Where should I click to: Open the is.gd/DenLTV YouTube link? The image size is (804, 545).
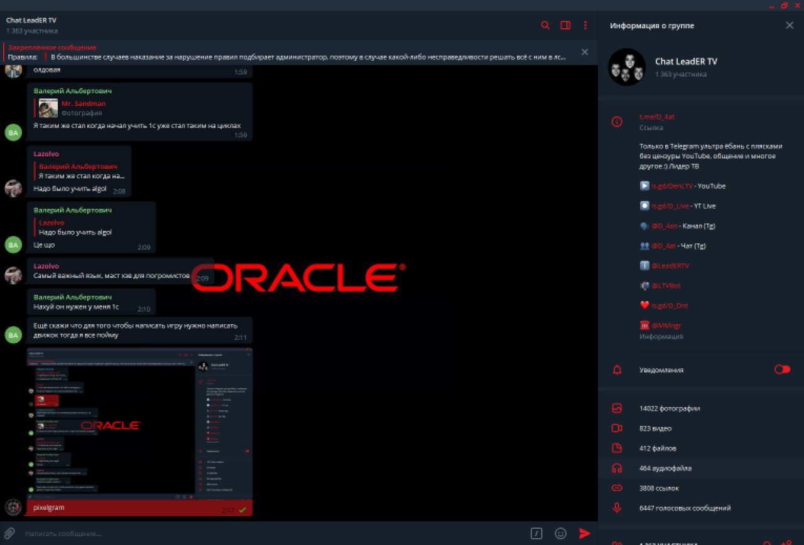click(x=672, y=186)
